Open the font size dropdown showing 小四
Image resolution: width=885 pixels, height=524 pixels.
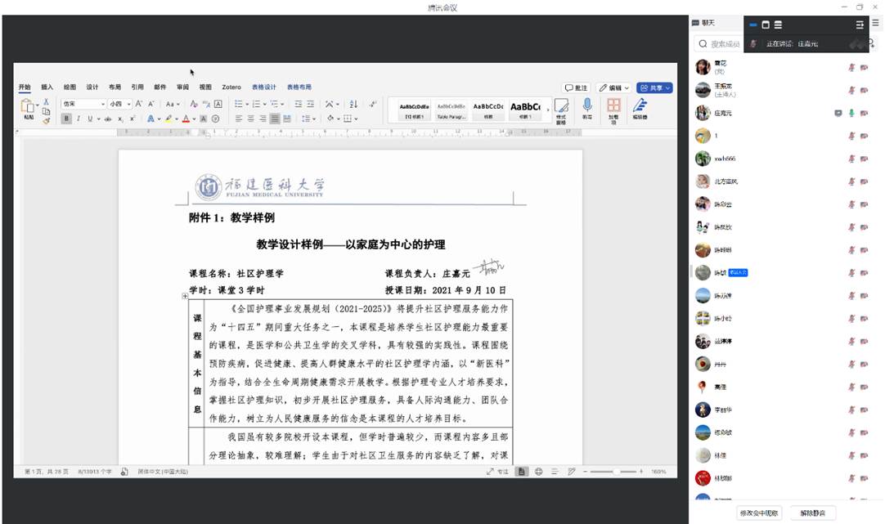119,104
